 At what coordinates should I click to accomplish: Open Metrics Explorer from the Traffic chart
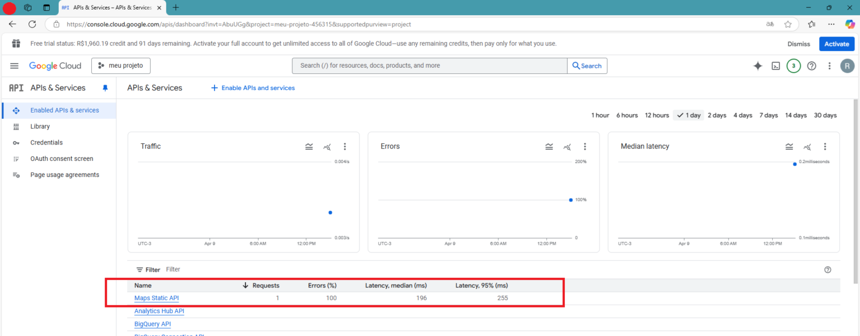(x=327, y=146)
